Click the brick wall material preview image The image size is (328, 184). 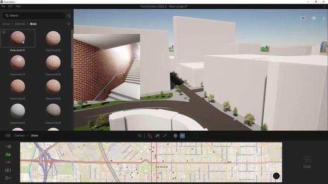[x=107, y=67]
